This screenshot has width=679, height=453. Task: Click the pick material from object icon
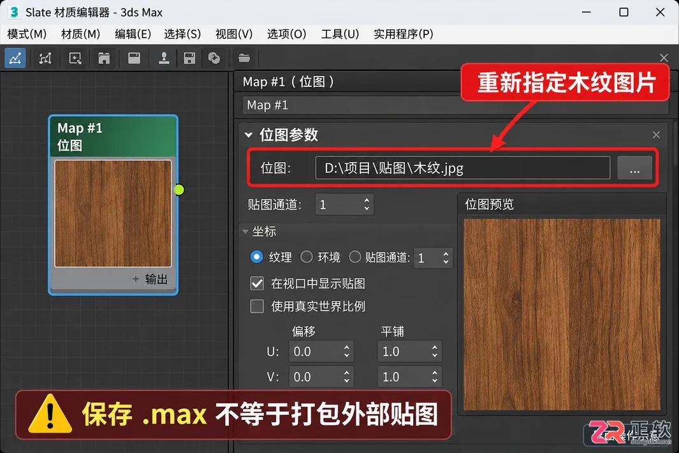[75, 58]
